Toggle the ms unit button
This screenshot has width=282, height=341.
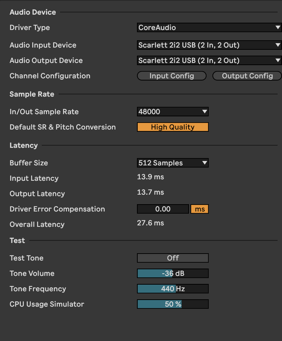coord(200,209)
